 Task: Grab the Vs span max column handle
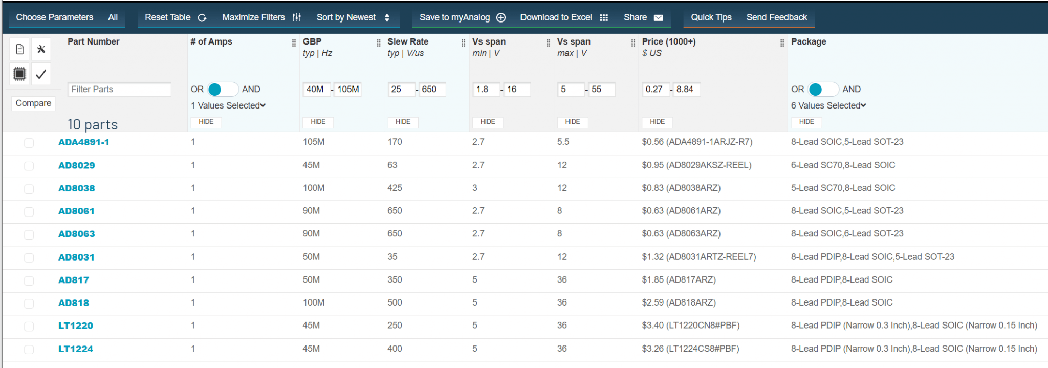coord(633,43)
